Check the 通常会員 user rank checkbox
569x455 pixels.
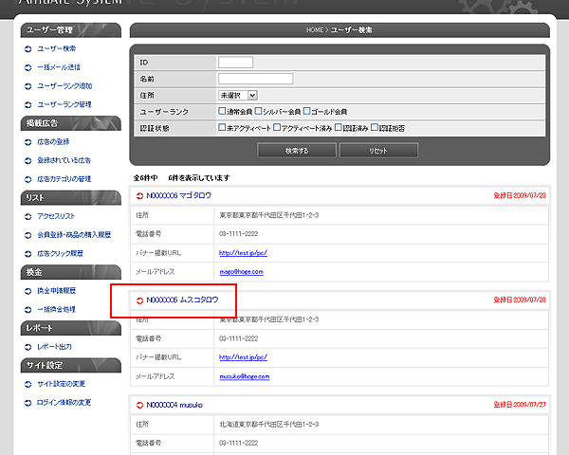pyautogui.click(x=221, y=111)
